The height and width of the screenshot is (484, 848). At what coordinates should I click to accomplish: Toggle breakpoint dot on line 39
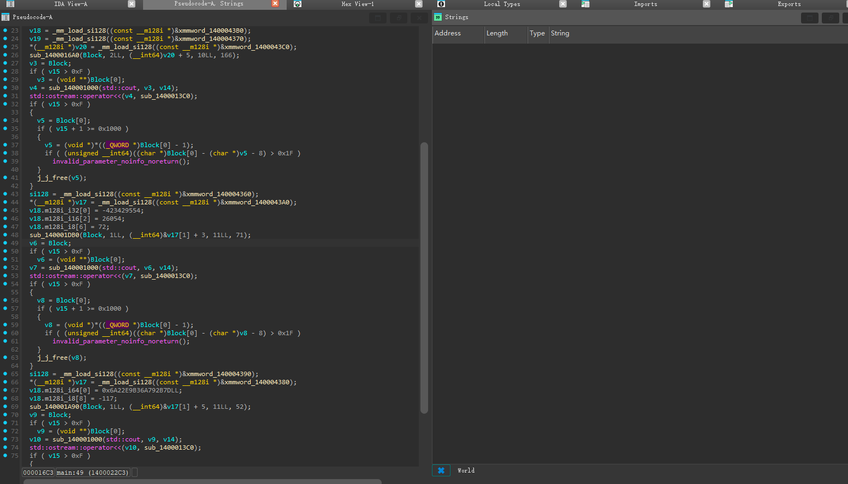5,161
